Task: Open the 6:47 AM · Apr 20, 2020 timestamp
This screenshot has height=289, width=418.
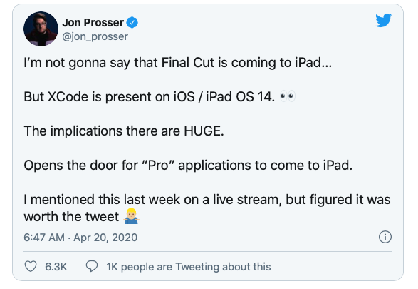Action: click(80, 238)
